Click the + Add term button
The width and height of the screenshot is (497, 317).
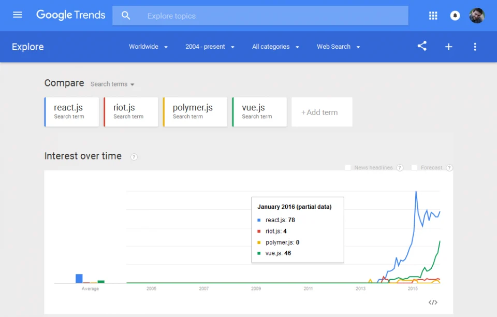[321, 112]
